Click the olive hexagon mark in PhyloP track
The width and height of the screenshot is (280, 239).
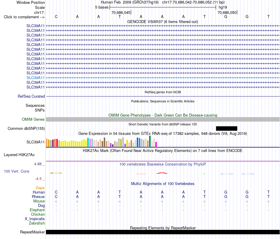click(56, 173)
